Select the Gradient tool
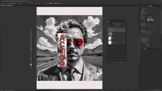162x91 pixels. click(31, 47)
